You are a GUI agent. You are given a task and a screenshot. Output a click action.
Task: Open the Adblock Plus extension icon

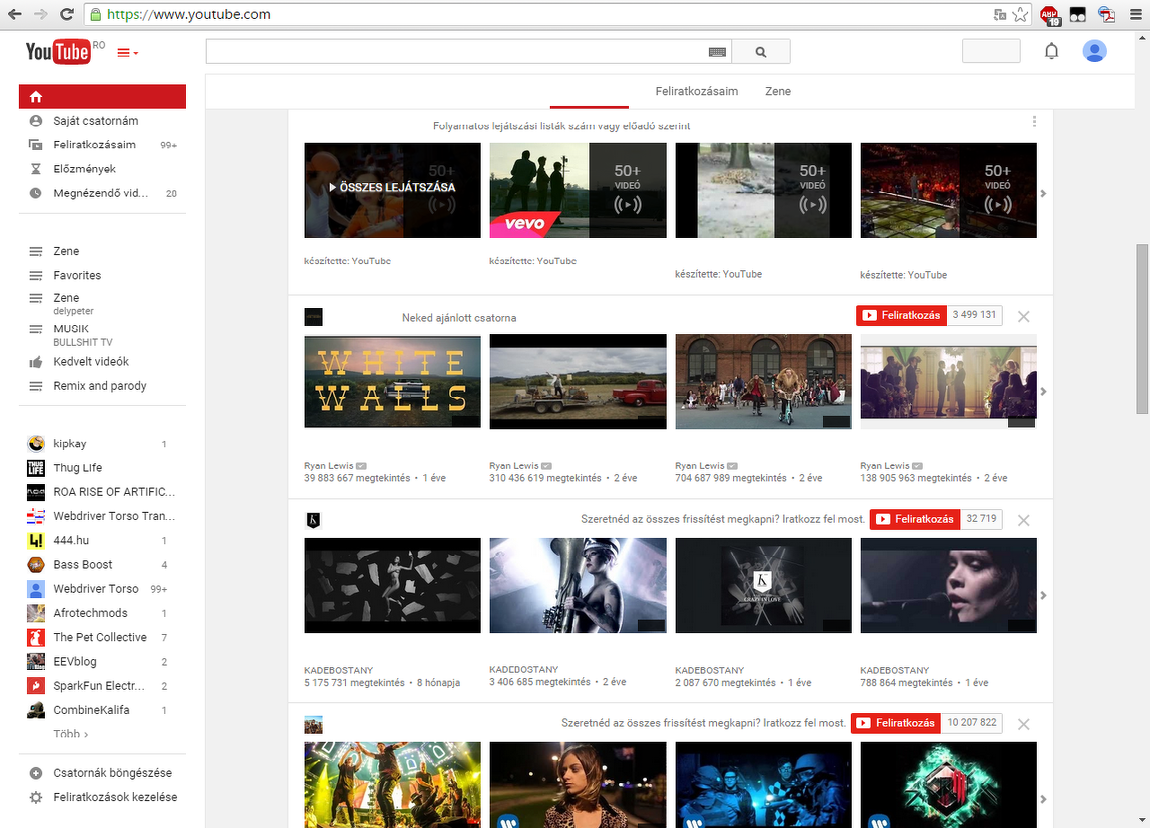point(1050,15)
